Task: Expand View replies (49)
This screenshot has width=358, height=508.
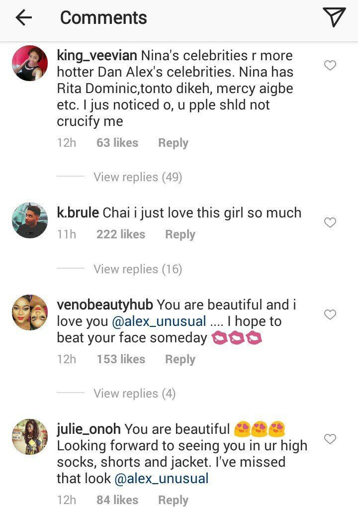Action: click(x=138, y=177)
